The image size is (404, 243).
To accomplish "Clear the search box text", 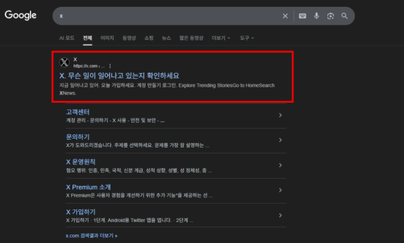I will pos(285,16).
